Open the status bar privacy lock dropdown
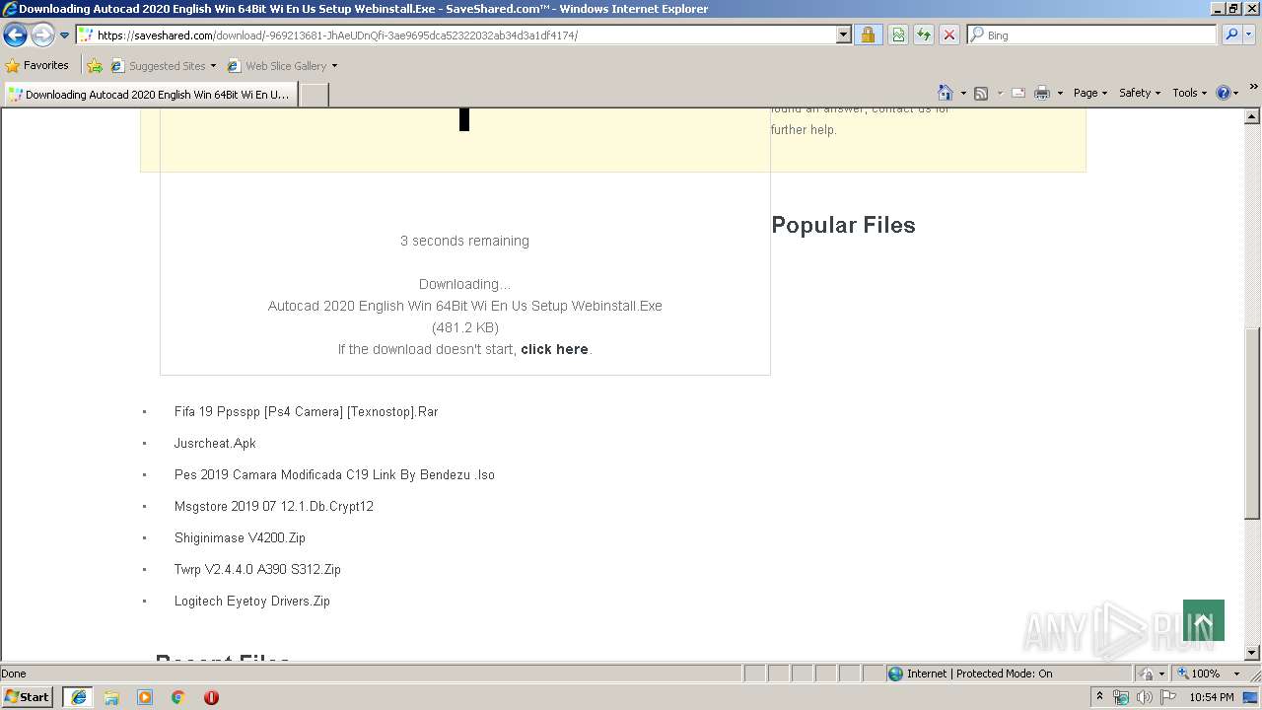The image size is (1262, 710). (x=1152, y=674)
